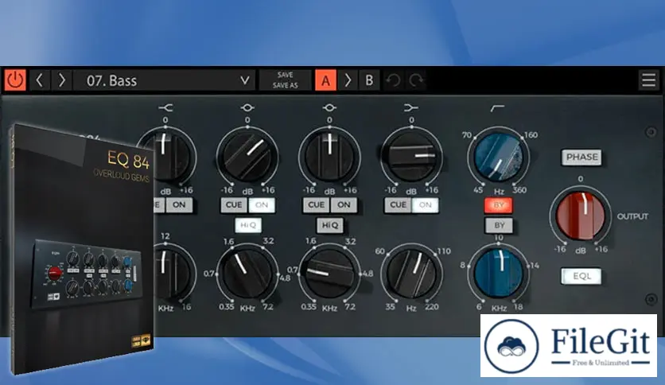Adjust 35-220 Hz frequency knob
Image resolution: width=665 pixels, height=385 pixels.
pyautogui.click(x=411, y=273)
